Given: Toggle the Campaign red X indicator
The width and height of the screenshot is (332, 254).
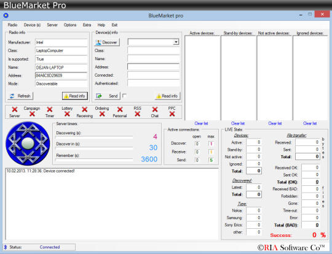Looking at the screenshot, I should tap(32, 114).
